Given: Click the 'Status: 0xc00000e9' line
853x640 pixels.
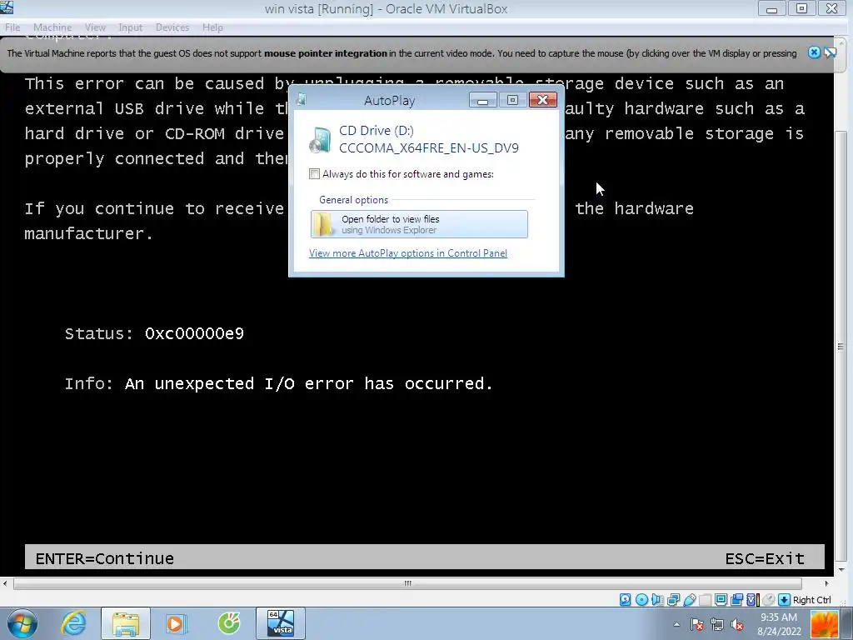Looking at the screenshot, I should coord(154,333).
